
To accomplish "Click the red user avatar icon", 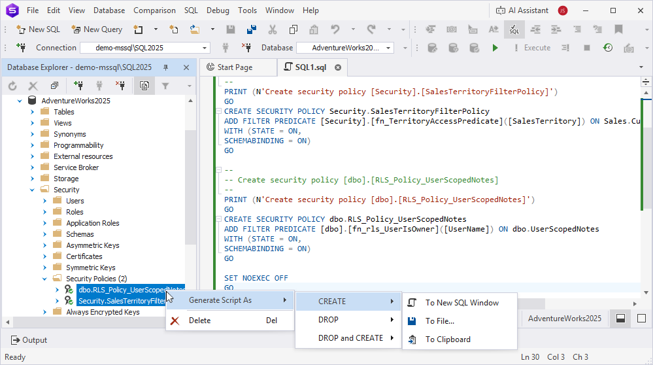I will pos(563,10).
